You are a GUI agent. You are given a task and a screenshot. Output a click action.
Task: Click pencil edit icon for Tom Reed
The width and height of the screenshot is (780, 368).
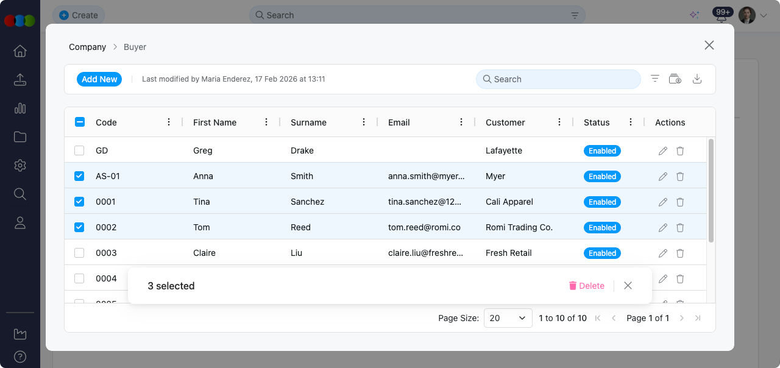click(x=663, y=227)
